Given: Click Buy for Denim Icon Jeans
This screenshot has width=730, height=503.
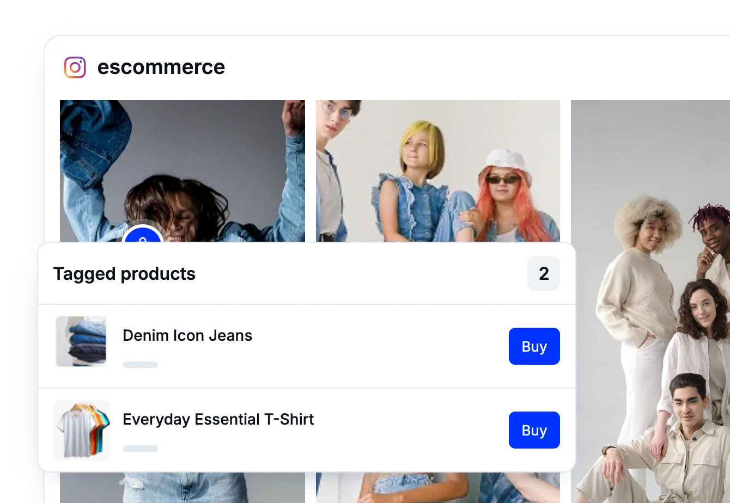Looking at the screenshot, I should [534, 346].
